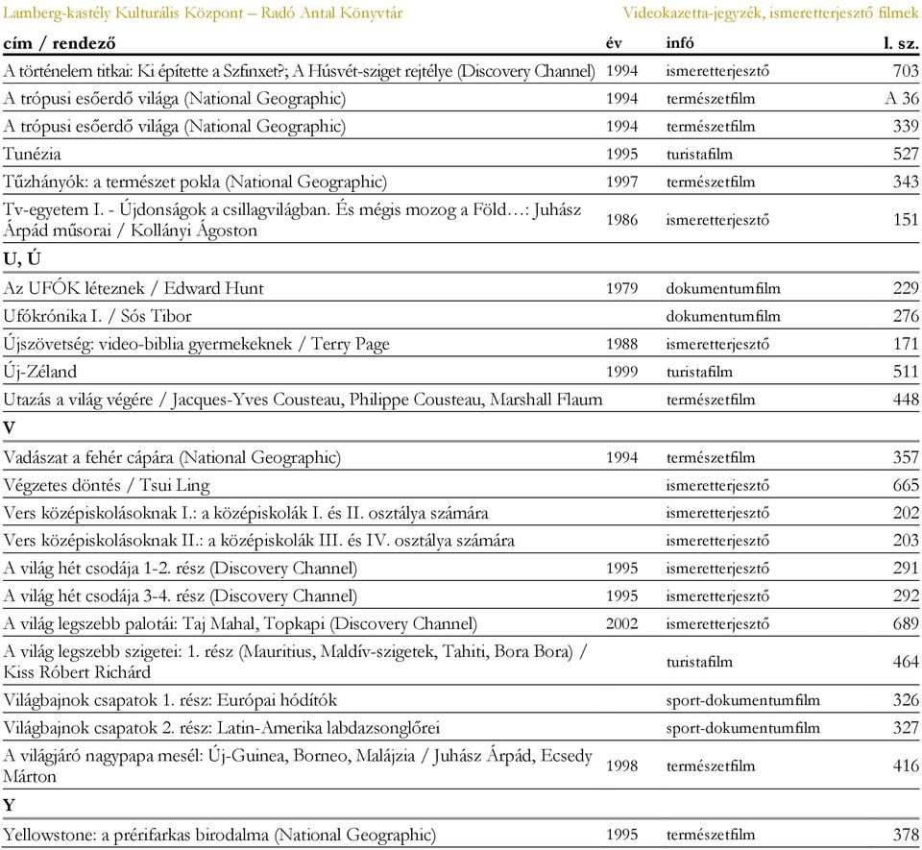Click the inventory number 339
Screen dimensions: 922x850
coord(906,127)
